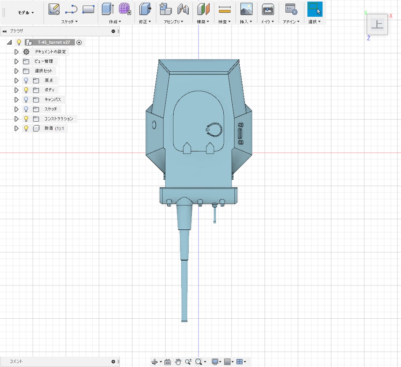Viewport: 401px width, 367px height.
Task: Click the Look At icon in navigation bar
Action: click(x=168, y=362)
